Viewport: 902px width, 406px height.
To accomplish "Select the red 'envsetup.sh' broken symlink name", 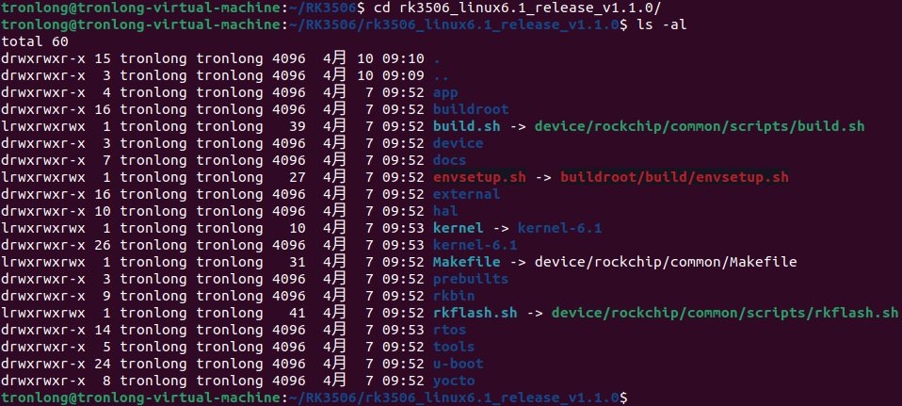I will [x=480, y=177].
